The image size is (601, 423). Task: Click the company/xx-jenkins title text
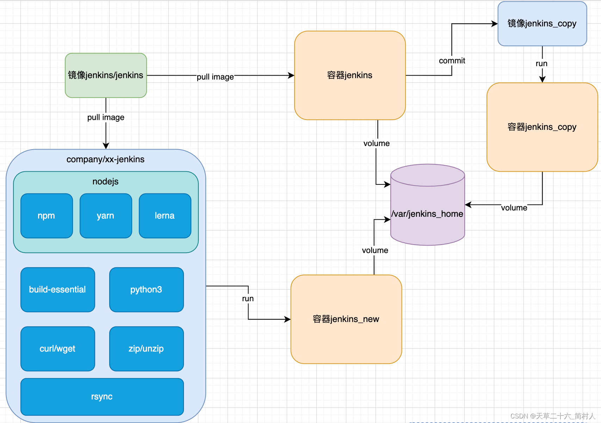[x=105, y=159]
